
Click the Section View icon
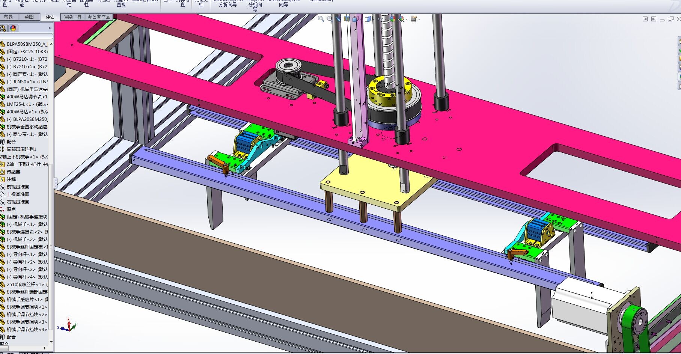(347, 18)
